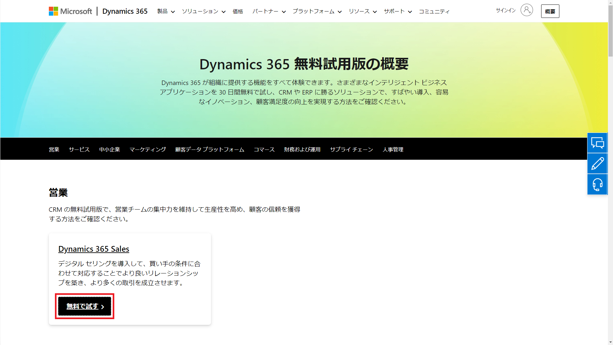Jump to the 財務および運用 section tab
Viewport: 613px width, 345px height.
(302, 149)
